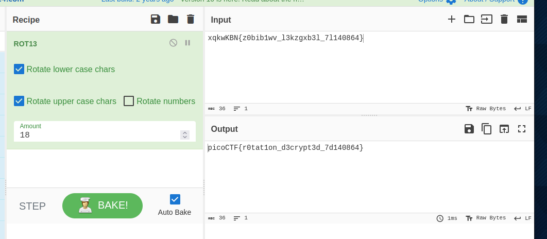
Task: Save the recipe using the disk icon
Action: 156,20
